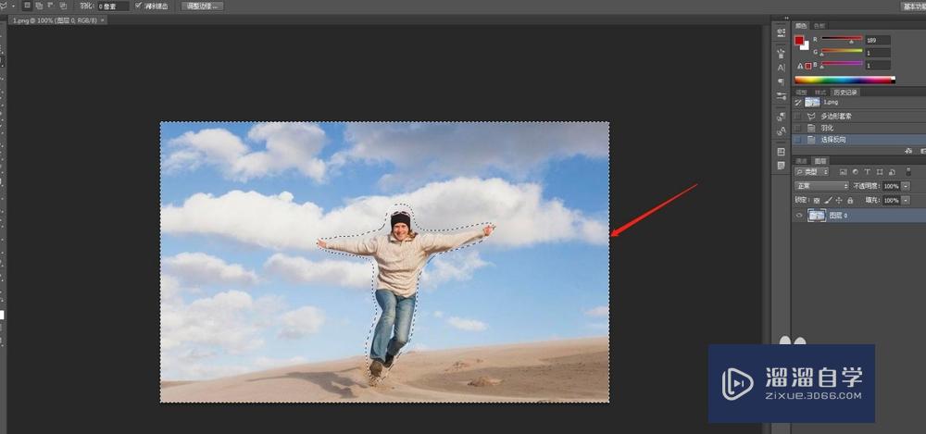Click the B value input field
Screen dimensions: 926x434
tap(878, 65)
